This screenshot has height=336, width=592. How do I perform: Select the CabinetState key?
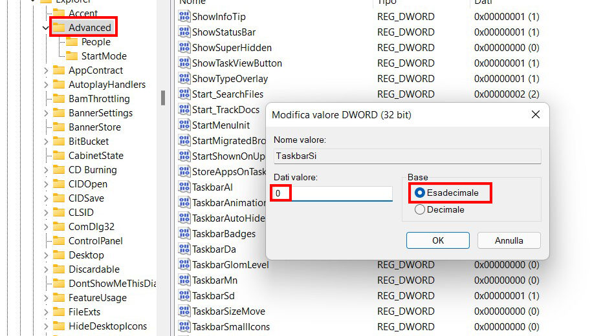tap(96, 155)
